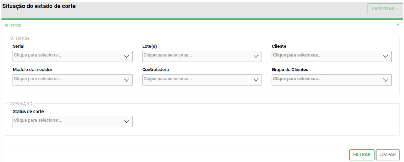Expand the Lote(s) dropdown chevron

point(256,56)
